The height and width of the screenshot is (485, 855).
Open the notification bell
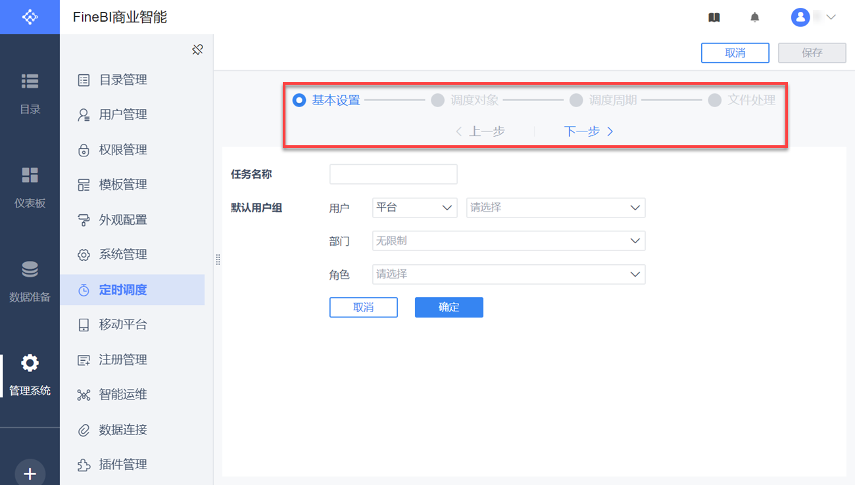755,18
